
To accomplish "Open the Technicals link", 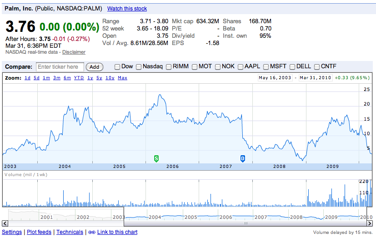I will tap(70, 232).
